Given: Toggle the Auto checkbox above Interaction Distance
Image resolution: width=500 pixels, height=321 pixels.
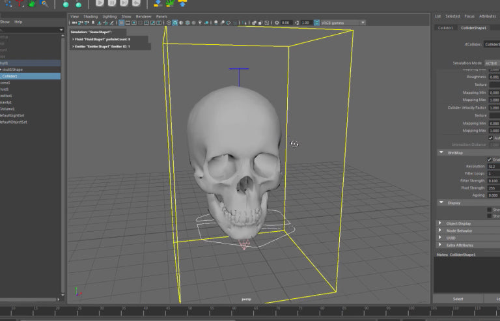Looking at the screenshot, I should [490, 137].
